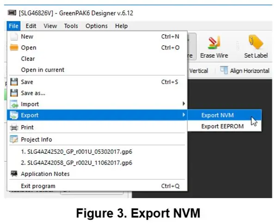This screenshot has width=276, height=223.
Task: Click the orange Open folder icon
Action: [x=14, y=48]
